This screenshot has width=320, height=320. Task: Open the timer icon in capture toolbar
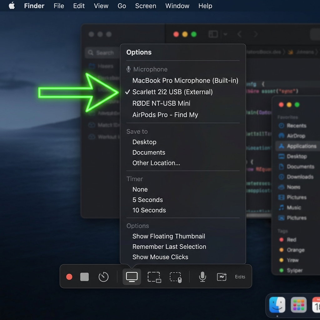pos(103,277)
